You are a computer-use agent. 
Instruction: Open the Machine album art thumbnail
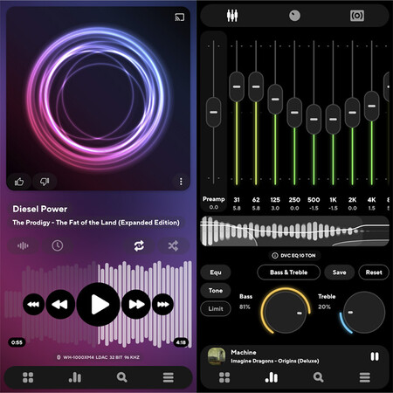[x=217, y=356]
